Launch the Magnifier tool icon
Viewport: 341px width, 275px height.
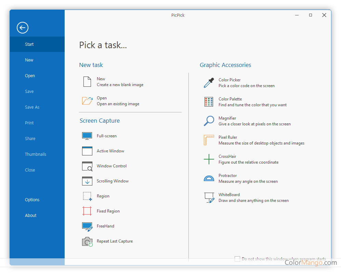[209, 121]
